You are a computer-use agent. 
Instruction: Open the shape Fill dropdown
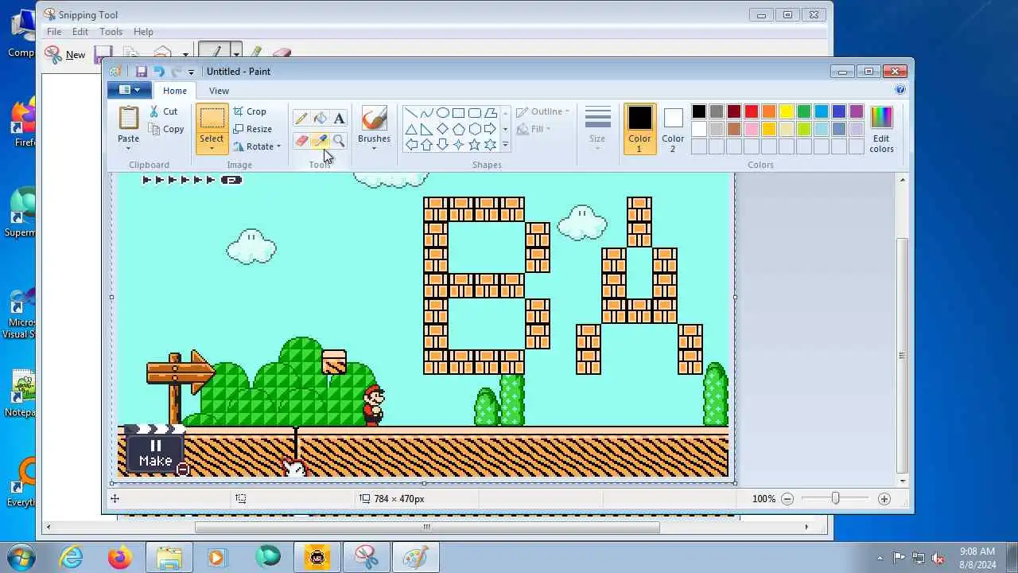tap(534, 129)
